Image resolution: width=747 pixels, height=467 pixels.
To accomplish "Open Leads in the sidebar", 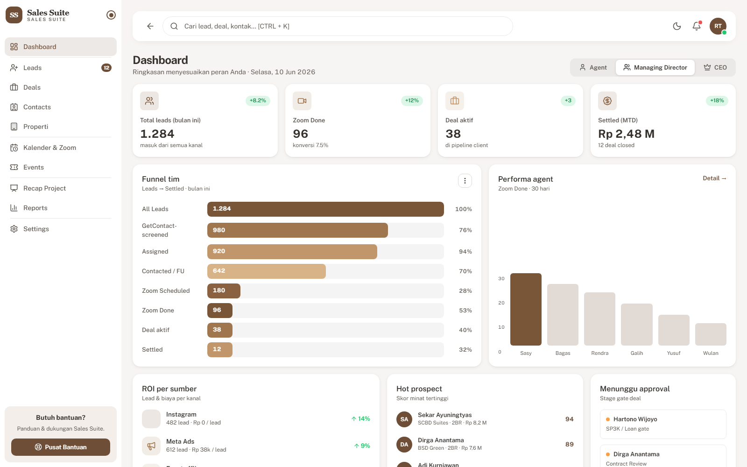I will (61, 68).
